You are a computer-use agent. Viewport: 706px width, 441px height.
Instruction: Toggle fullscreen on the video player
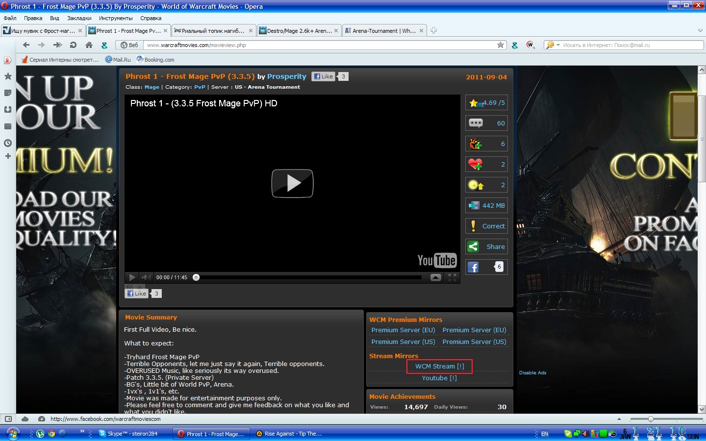[452, 277]
